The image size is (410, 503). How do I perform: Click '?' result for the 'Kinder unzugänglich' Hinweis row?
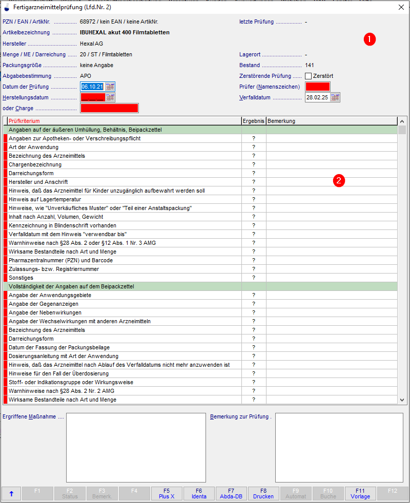(254, 191)
